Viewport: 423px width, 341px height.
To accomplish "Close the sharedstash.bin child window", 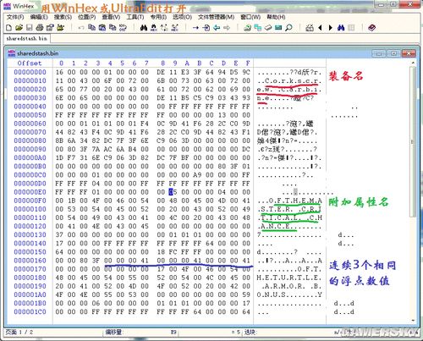I will click(x=409, y=53).
